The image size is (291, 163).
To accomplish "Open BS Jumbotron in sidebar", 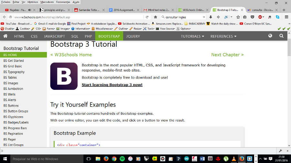I will coord(13,89).
